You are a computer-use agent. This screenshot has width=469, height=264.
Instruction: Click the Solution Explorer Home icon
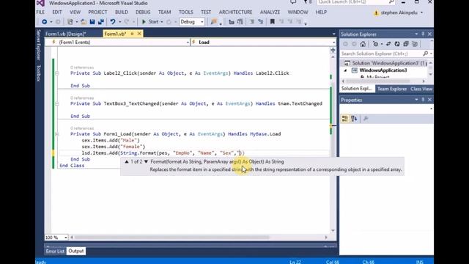pos(363,44)
